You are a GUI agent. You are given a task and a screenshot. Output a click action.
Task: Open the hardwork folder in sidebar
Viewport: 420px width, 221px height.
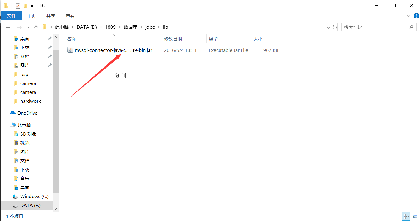pos(30,101)
